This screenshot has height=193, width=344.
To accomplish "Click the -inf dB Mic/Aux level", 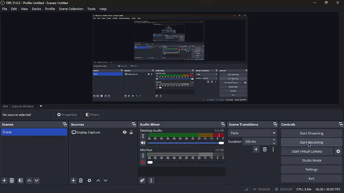I will 219,150.
